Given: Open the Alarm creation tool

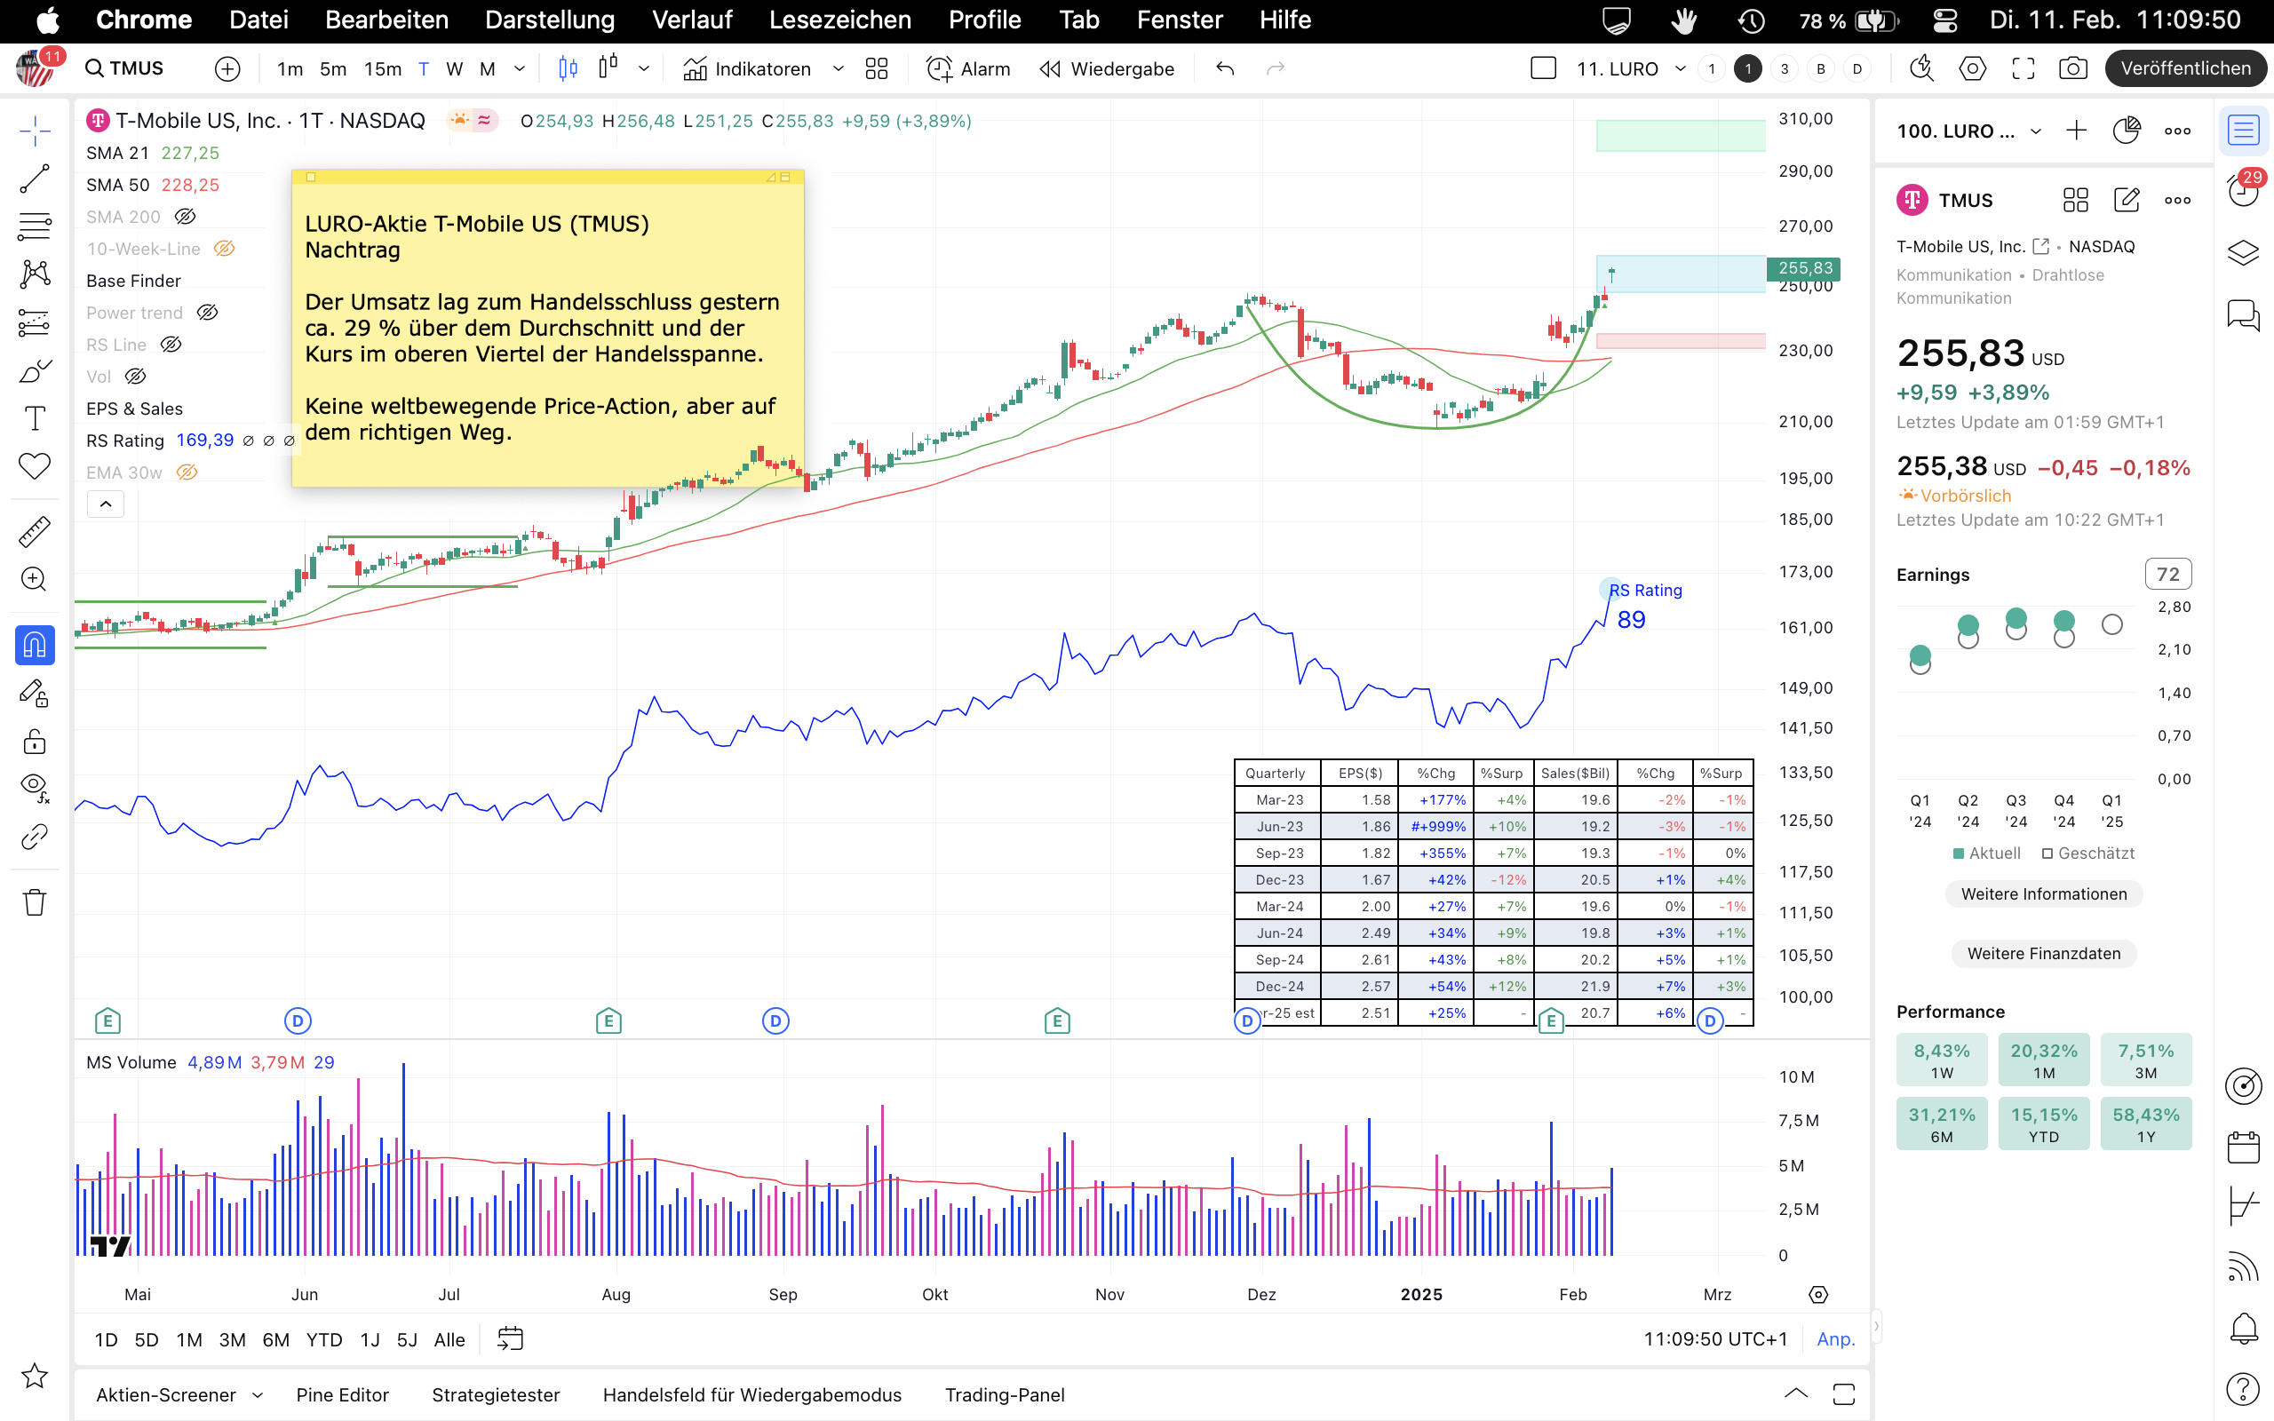Looking at the screenshot, I should tap(968, 68).
